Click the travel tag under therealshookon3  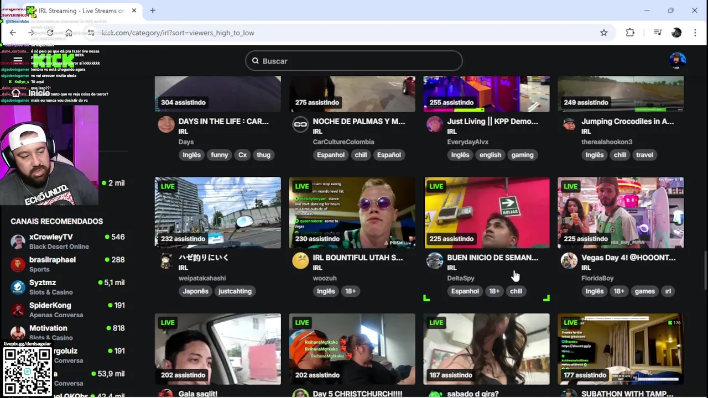(644, 155)
